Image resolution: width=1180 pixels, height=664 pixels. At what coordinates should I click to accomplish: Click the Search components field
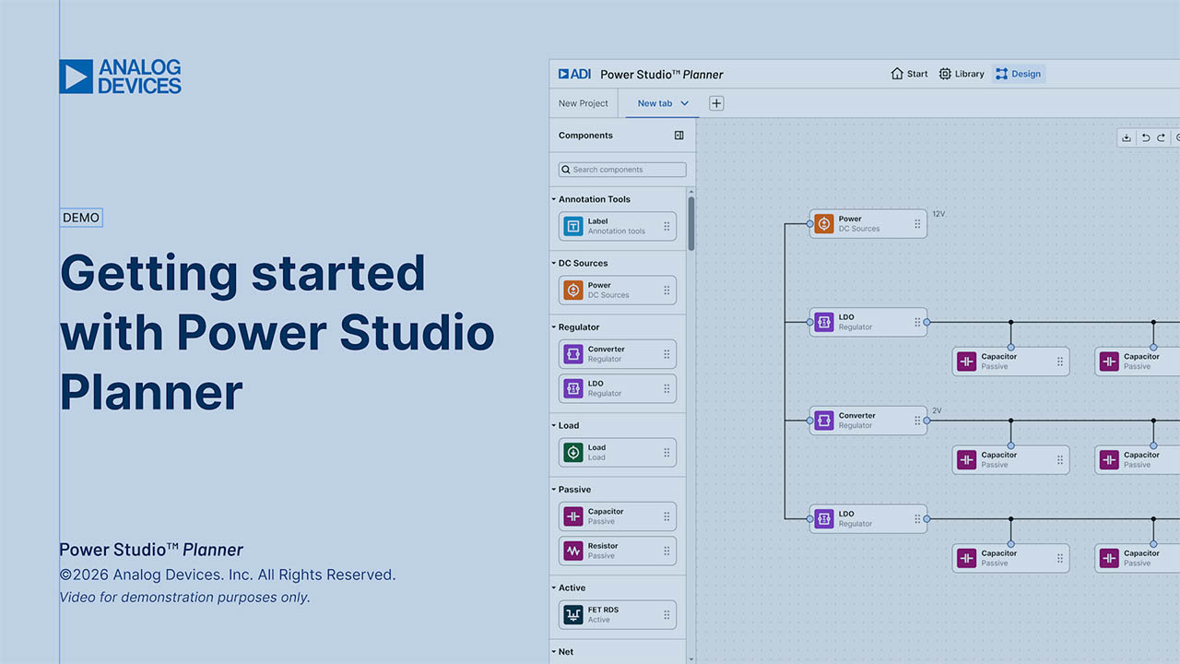(x=622, y=170)
